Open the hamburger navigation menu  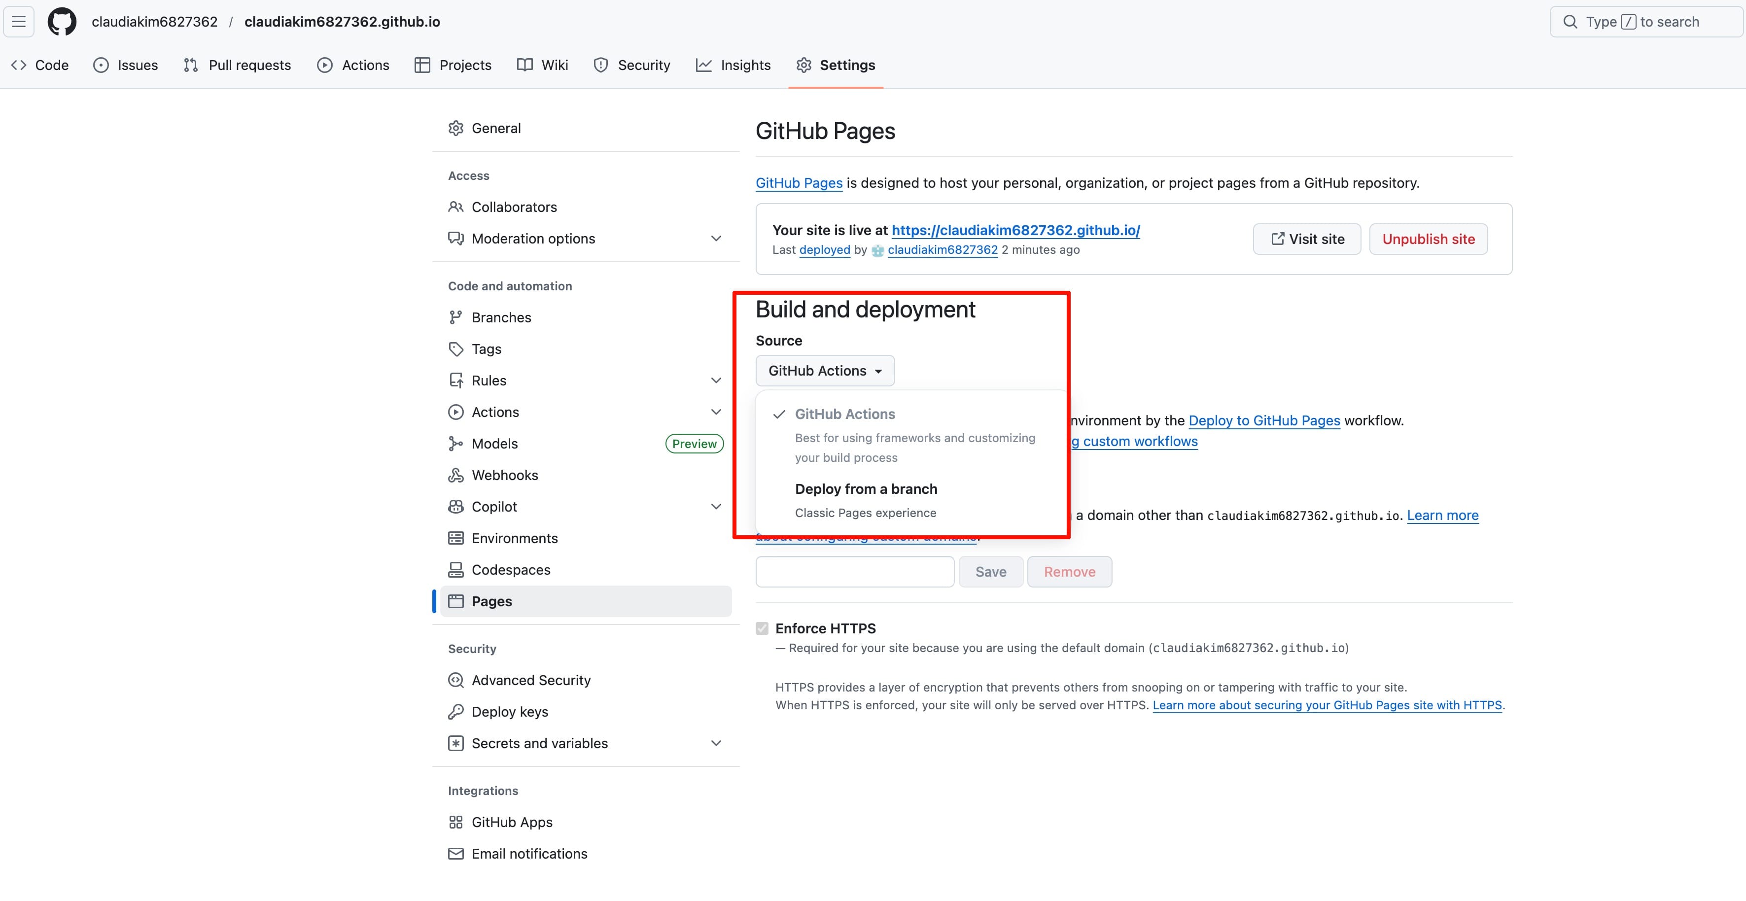19,22
